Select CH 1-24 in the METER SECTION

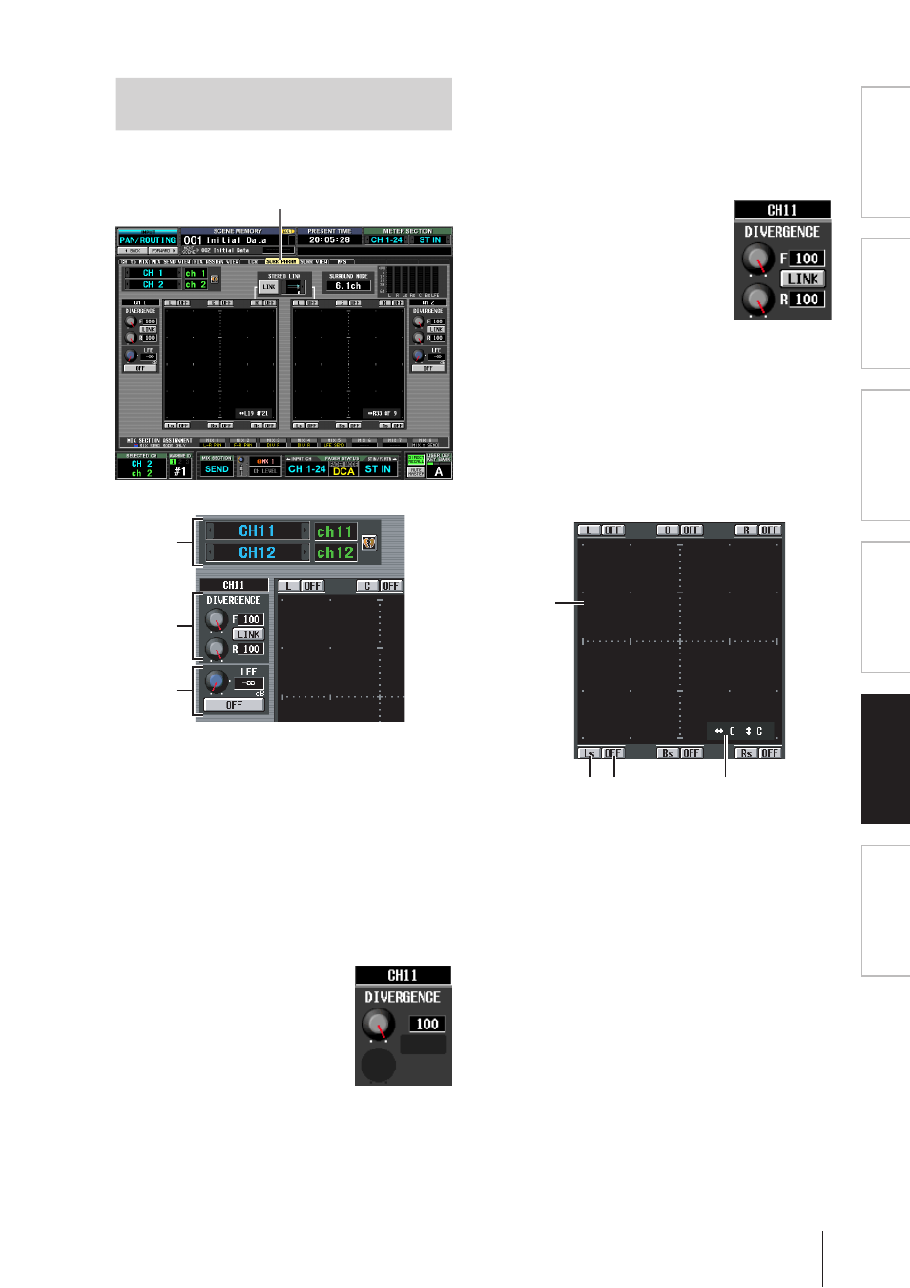coord(387,239)
